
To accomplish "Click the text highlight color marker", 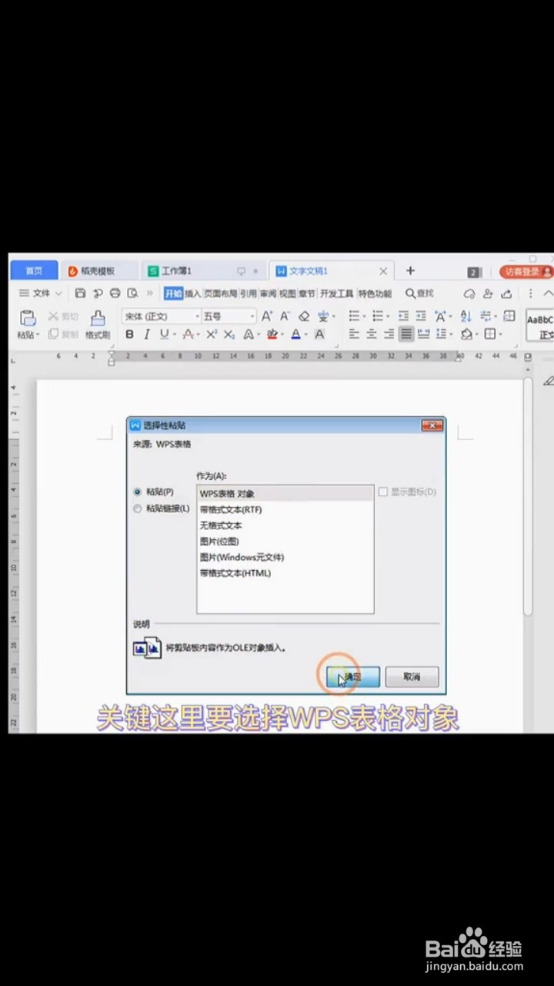I will click(x=272, y=334).
